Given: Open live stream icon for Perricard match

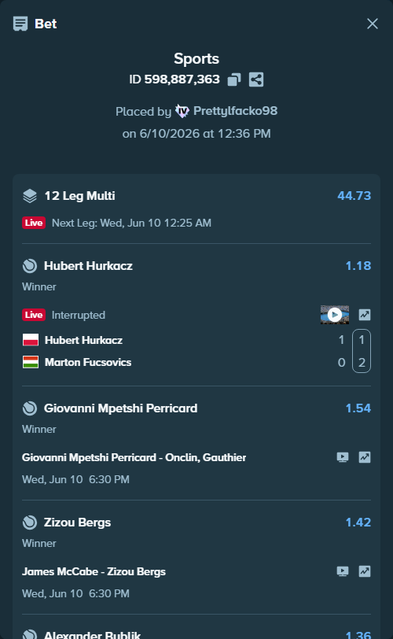Looking at the screenshot, I should [x=343, y=457].
